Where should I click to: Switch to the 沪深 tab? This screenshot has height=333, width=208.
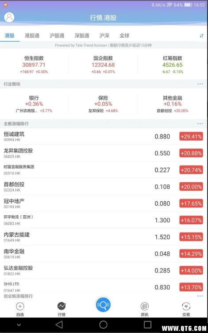[104, 35]
